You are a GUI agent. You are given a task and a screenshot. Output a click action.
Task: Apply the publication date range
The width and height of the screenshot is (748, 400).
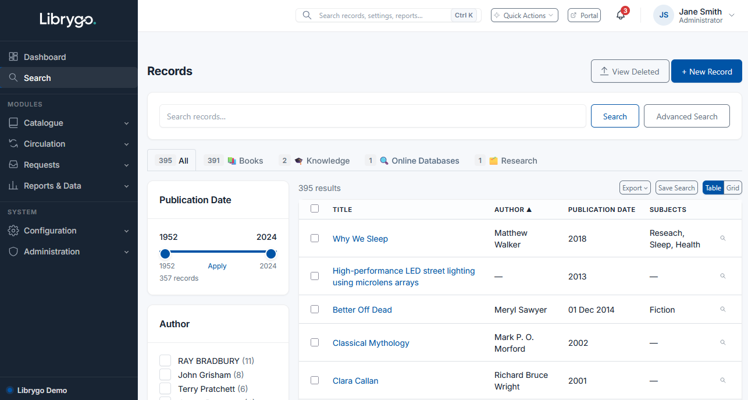(x=217, y=266)
